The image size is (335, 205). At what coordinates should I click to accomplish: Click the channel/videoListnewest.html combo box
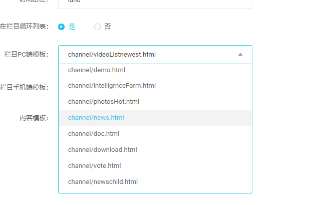[x=150, y=55]
